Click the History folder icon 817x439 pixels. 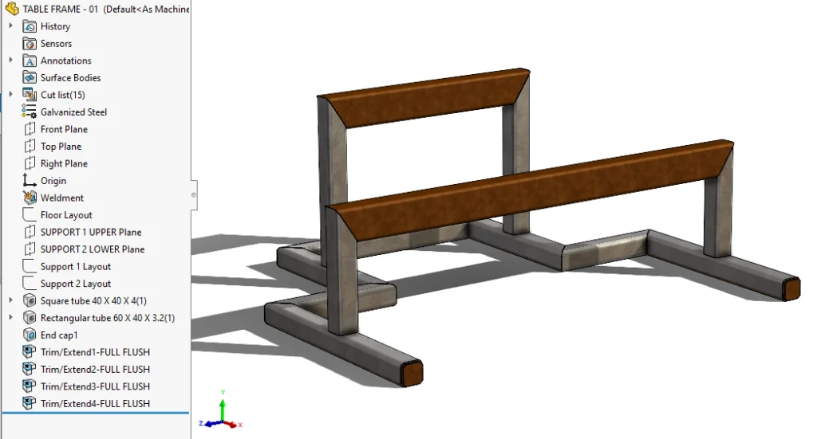click(30, 26)
